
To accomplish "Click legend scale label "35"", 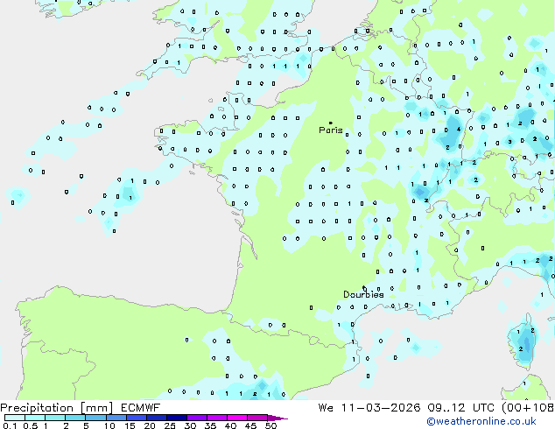I will 210,425.
